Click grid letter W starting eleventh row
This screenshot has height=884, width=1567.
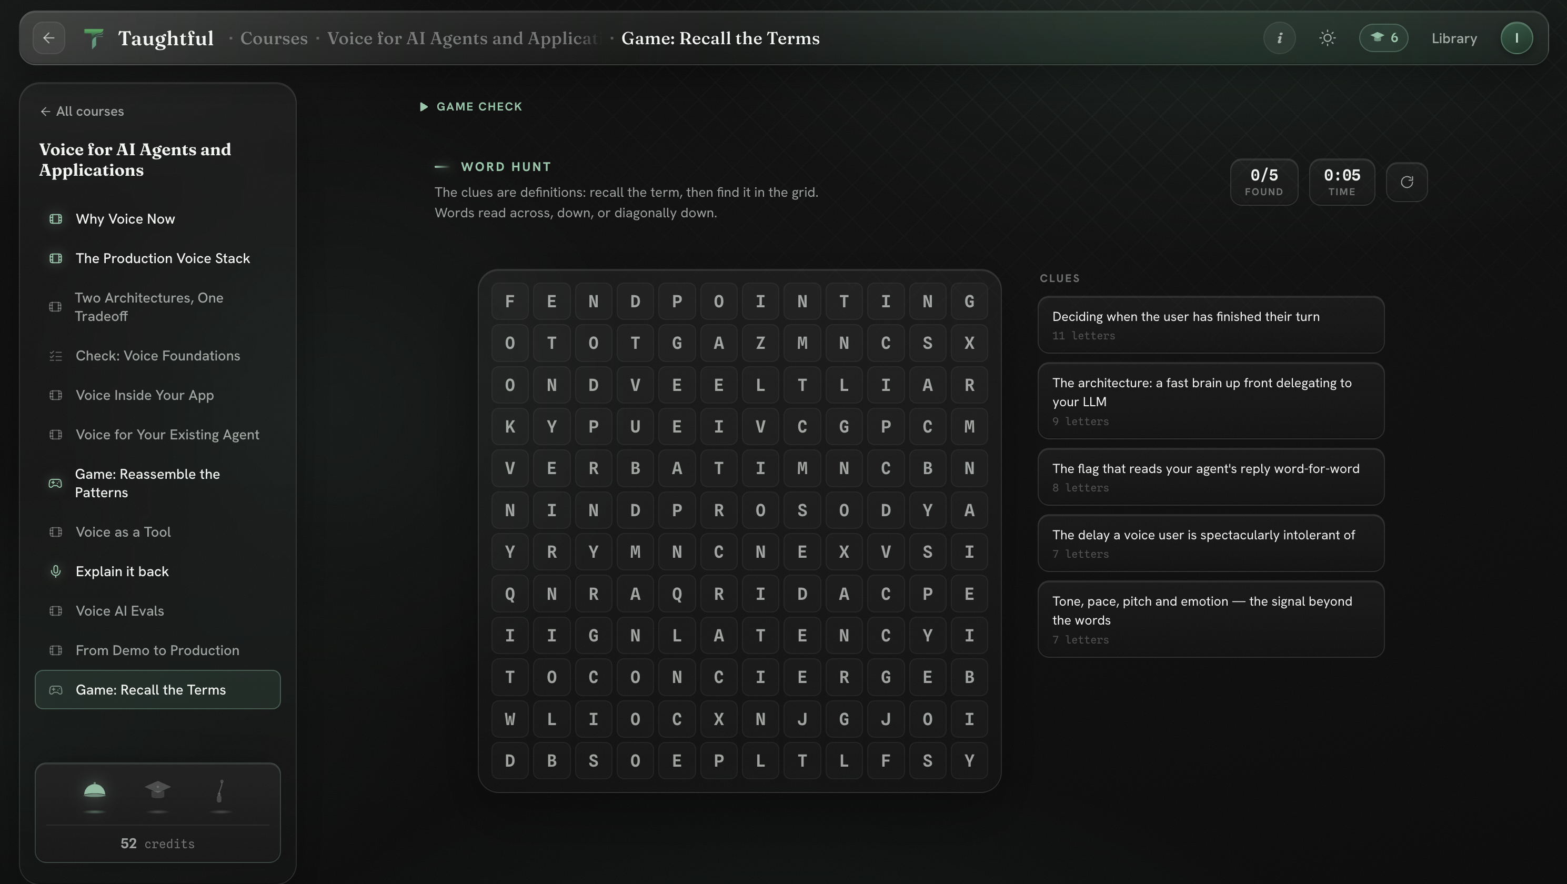[510, 719]
